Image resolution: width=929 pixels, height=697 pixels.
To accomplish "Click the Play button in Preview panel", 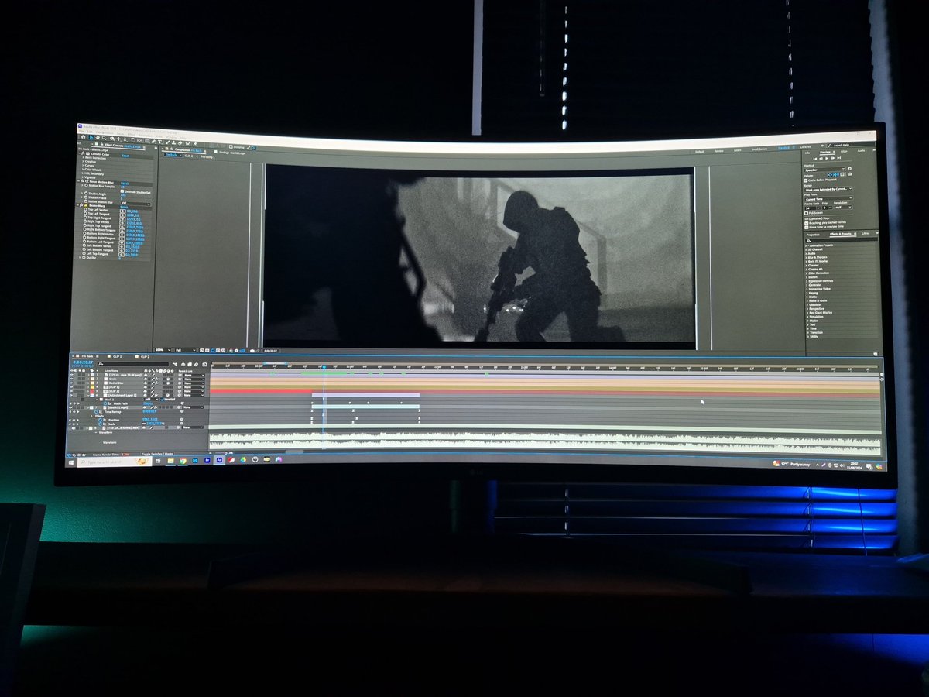I will [827, 159].
